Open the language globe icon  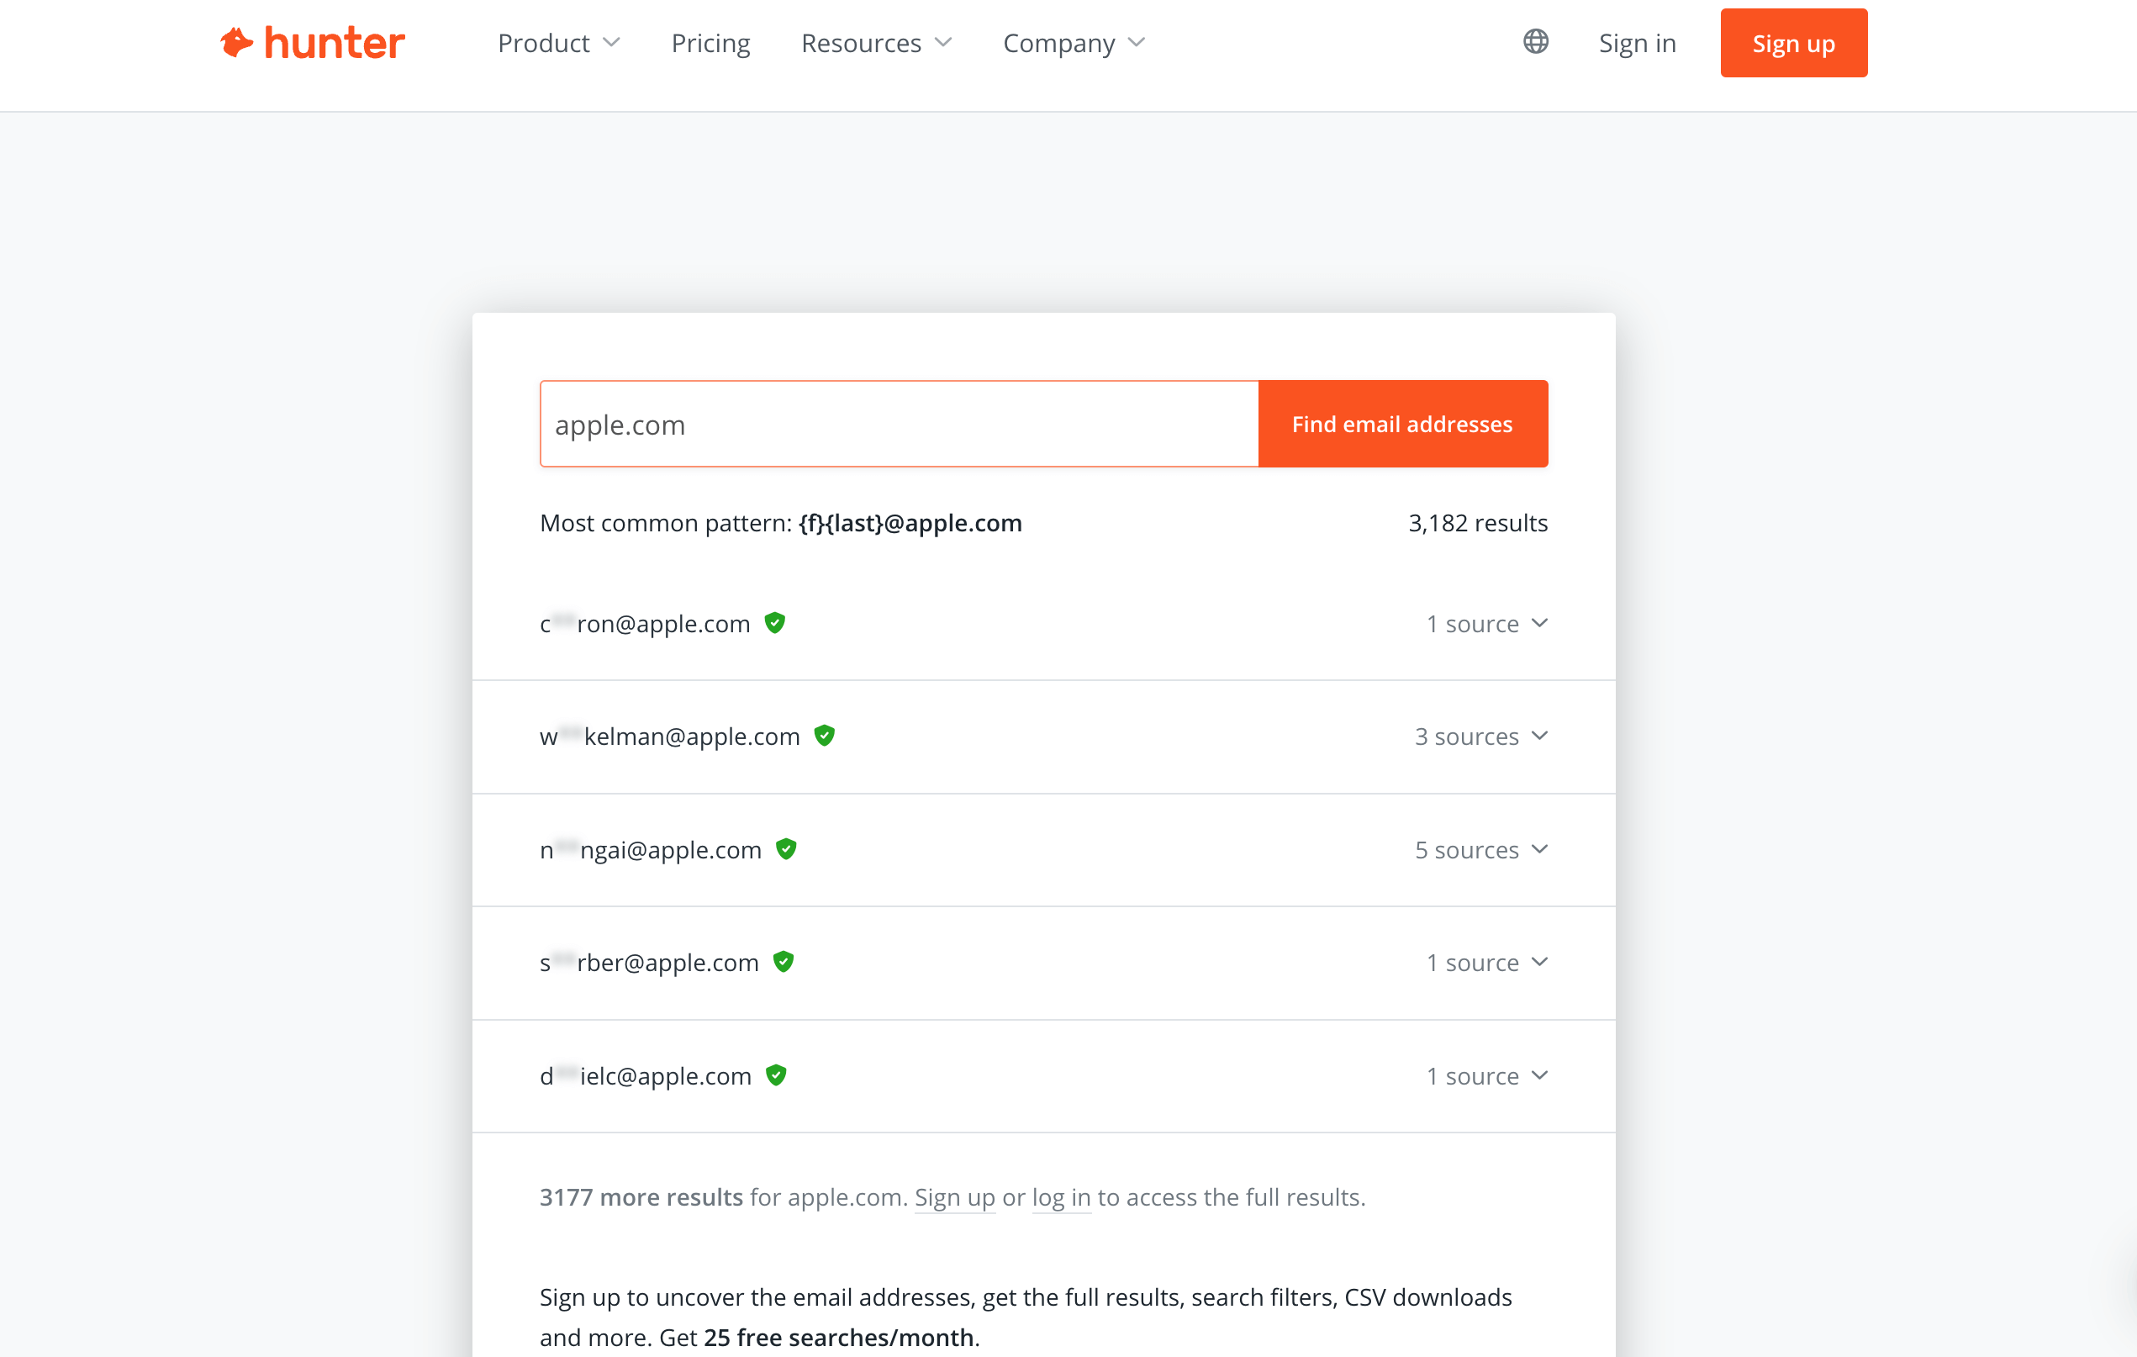pyautogui.click(x=1535, y=42)
